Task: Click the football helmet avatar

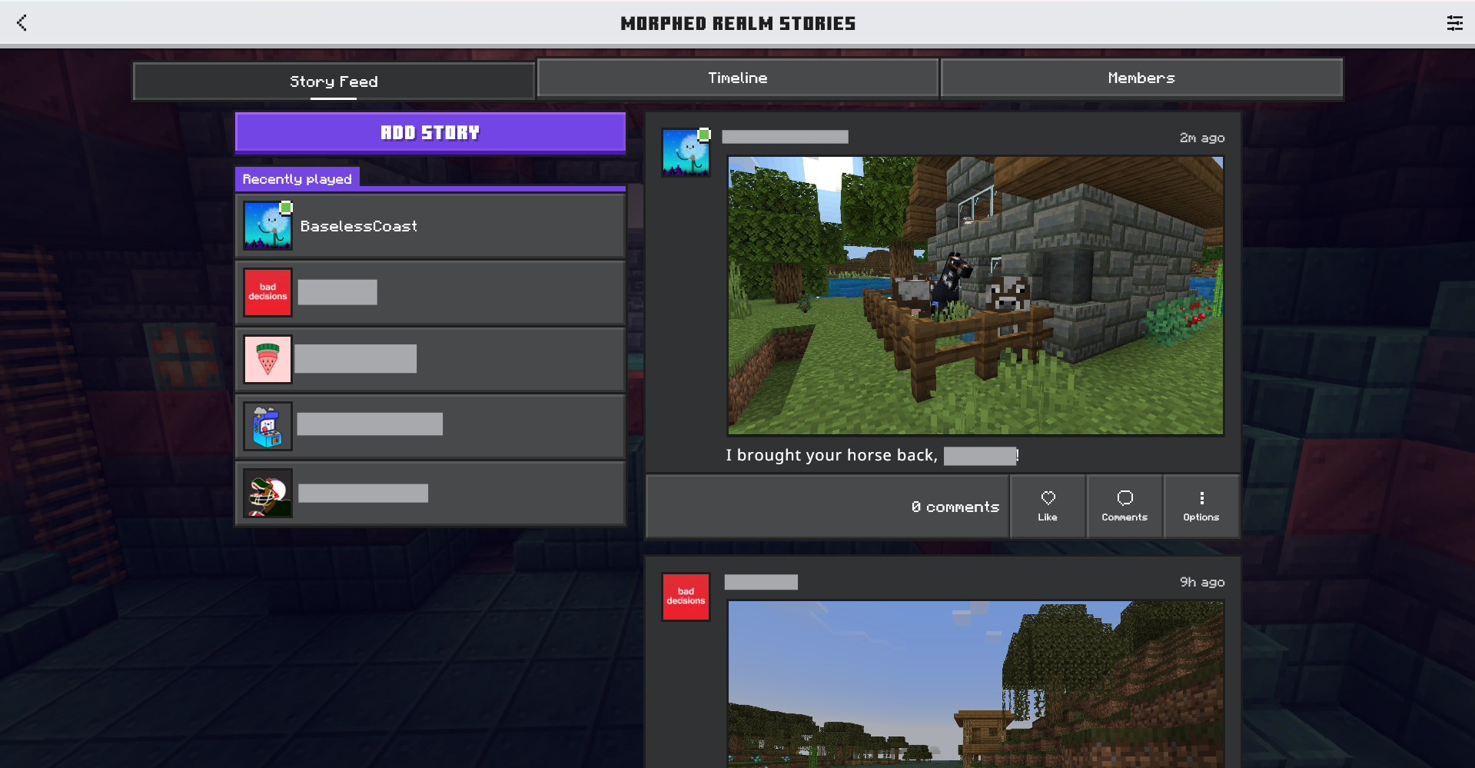Action: [x=267, y=493]
